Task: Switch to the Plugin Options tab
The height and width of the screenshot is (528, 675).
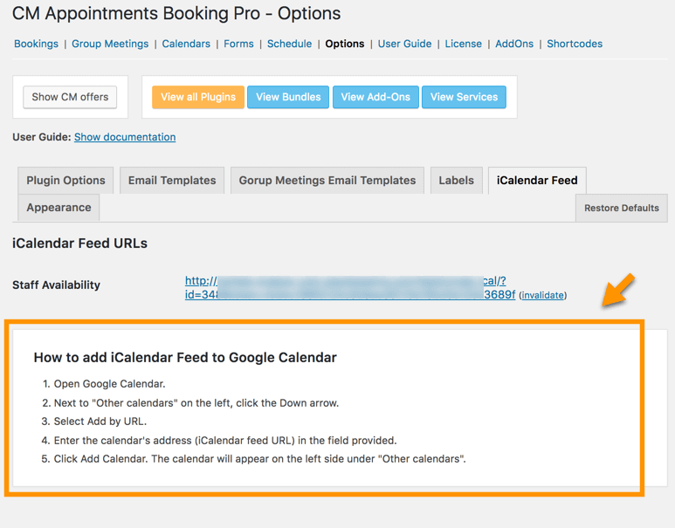Action: 65,181
